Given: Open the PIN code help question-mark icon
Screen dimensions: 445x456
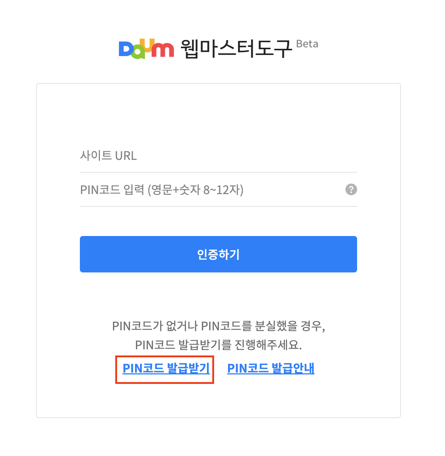Looking at the screenshot, I should pyautogui.click(x=351, y=189).
